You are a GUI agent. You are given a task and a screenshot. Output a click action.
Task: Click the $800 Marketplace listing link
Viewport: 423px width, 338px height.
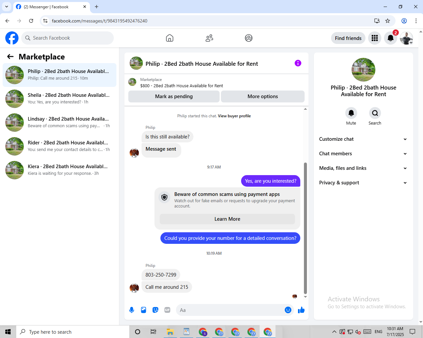tap(182, 86)
